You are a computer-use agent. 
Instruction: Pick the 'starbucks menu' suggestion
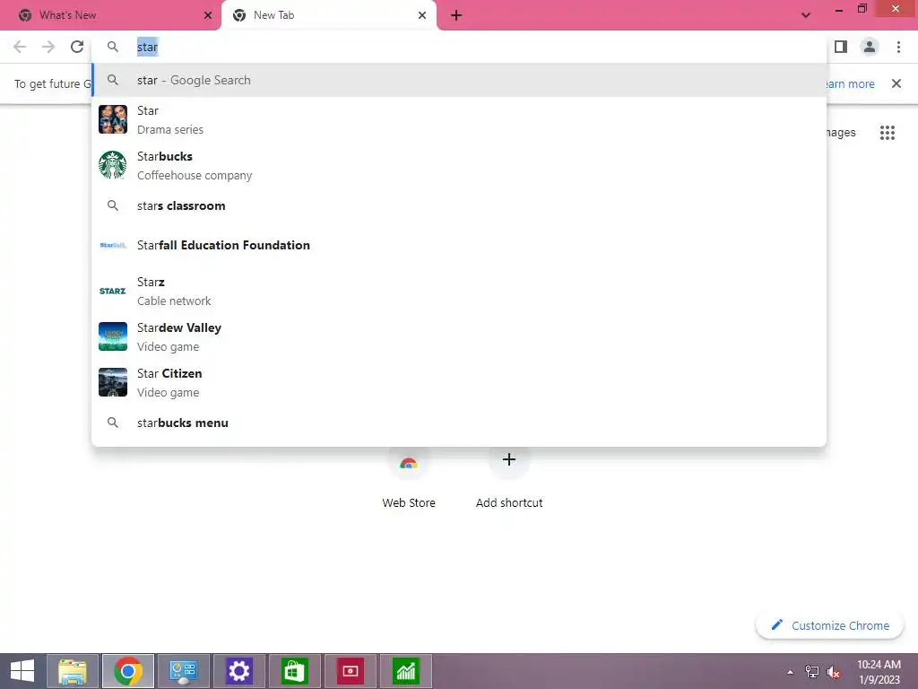pyautogui.click(x=459, y=423)
